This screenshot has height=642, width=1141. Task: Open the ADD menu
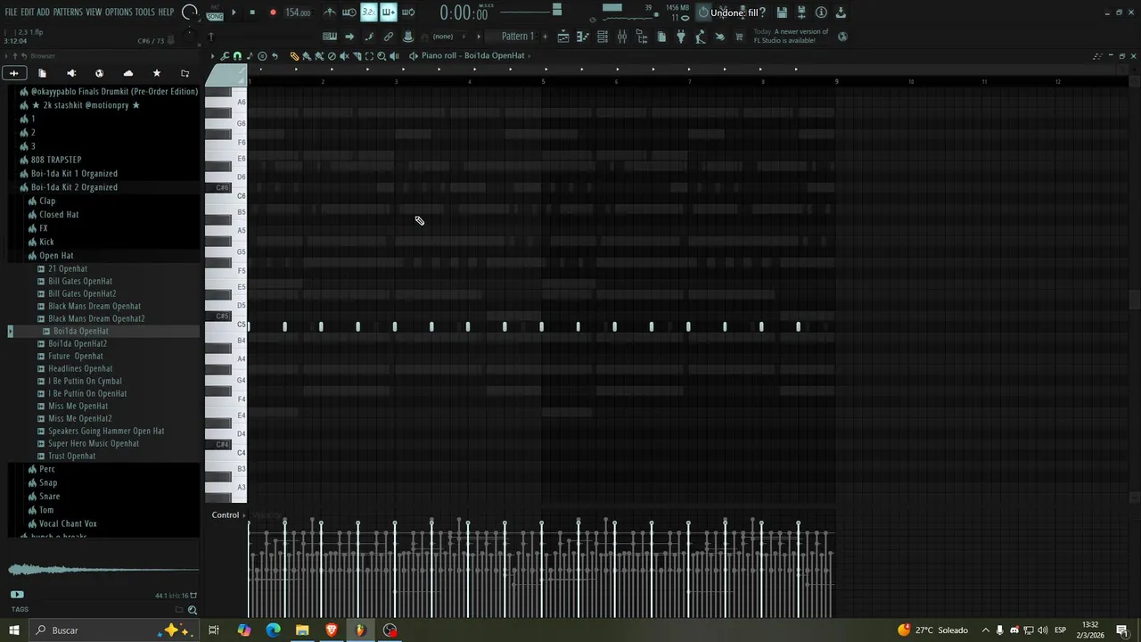43,12
